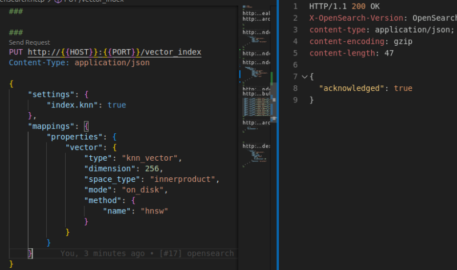Click the "acknowledged" key in the response

[x=351, y=88]
